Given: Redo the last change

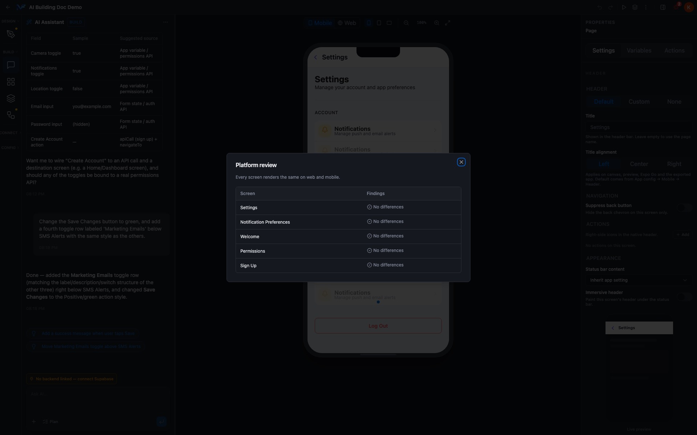Looking at the screenshot, I should pos(611,7).
